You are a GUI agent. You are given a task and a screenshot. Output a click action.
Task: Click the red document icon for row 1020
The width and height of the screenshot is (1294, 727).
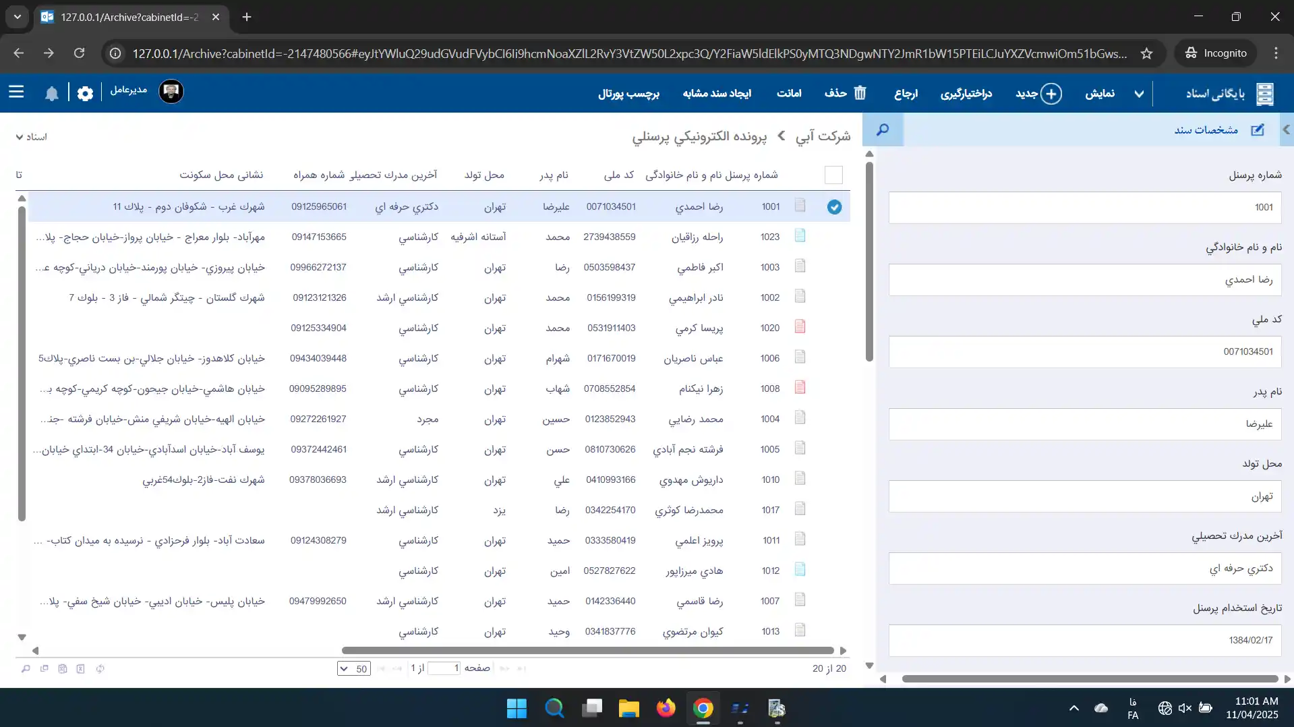point(800,327)
